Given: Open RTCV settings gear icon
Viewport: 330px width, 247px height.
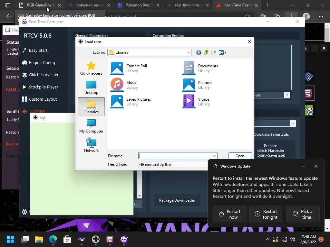Looking at the screenshot, I should click(x=24, y=212).
